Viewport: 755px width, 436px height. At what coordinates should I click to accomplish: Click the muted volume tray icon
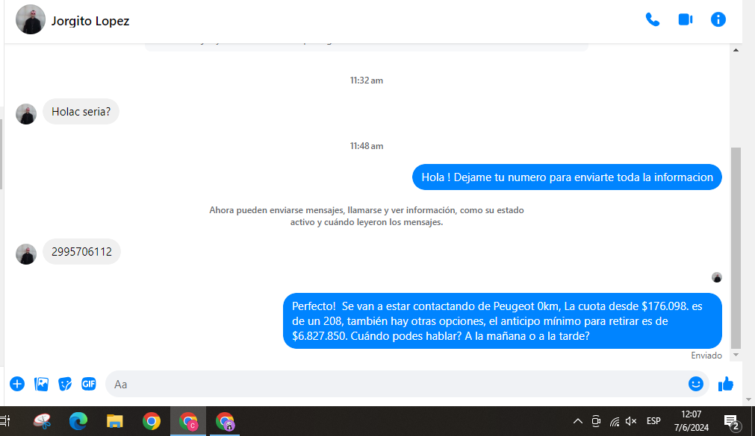[x=631, y=421]
